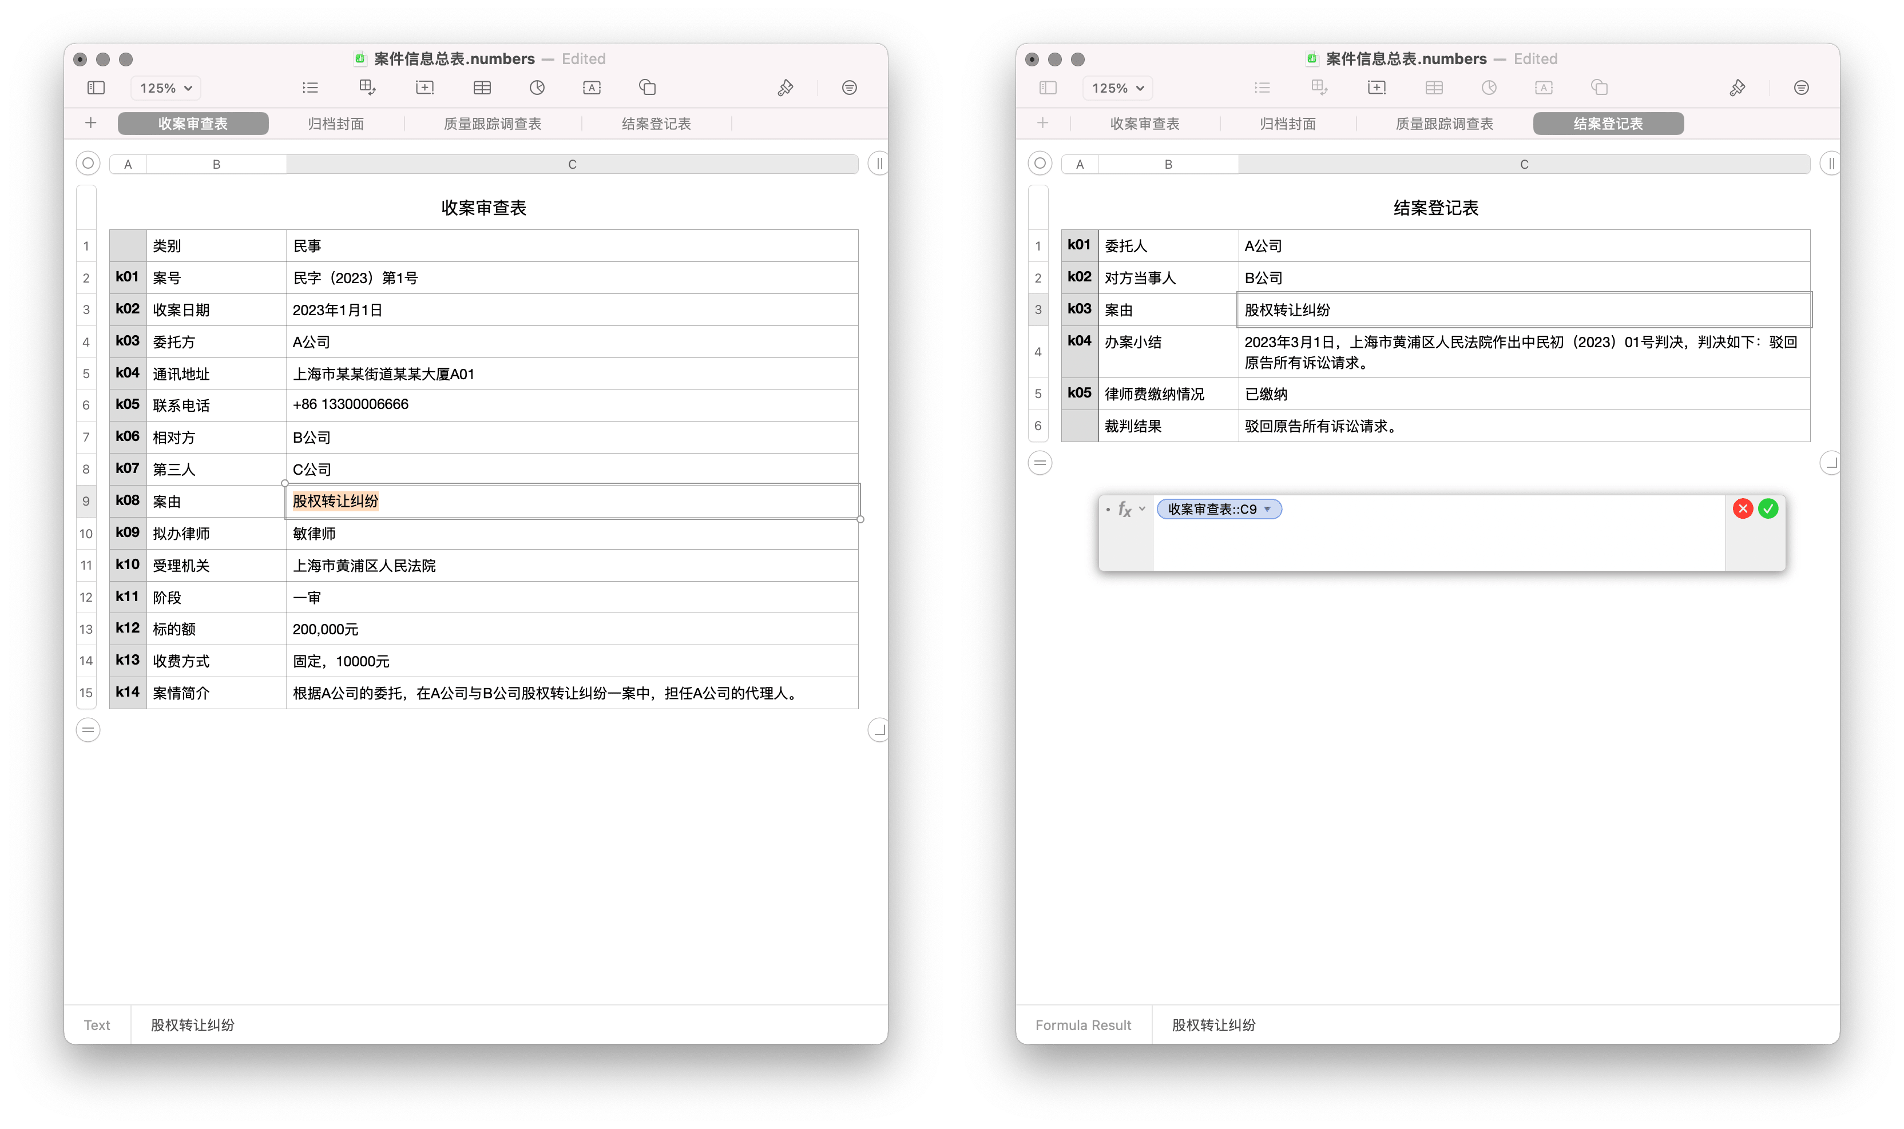This screenshot has width=1904, height=1129.
Task: Click cell 民字（2023）第1号
Action: (x=572, y=278)
